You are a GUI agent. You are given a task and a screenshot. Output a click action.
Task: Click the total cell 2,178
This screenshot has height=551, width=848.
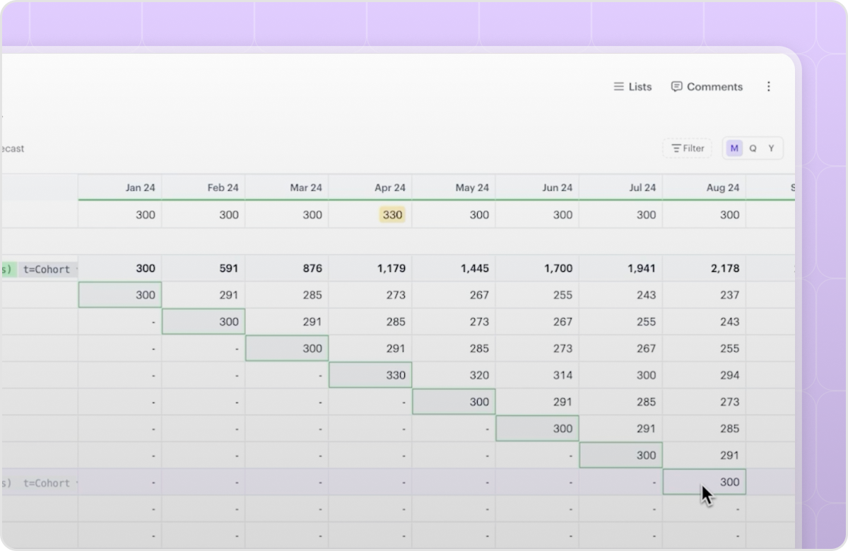[704, 268]
